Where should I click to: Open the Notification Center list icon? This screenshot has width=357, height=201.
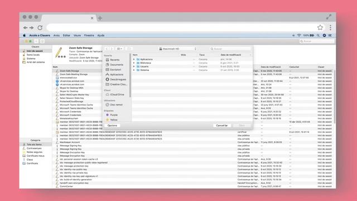pyautogui.click(x=330, y=35)
